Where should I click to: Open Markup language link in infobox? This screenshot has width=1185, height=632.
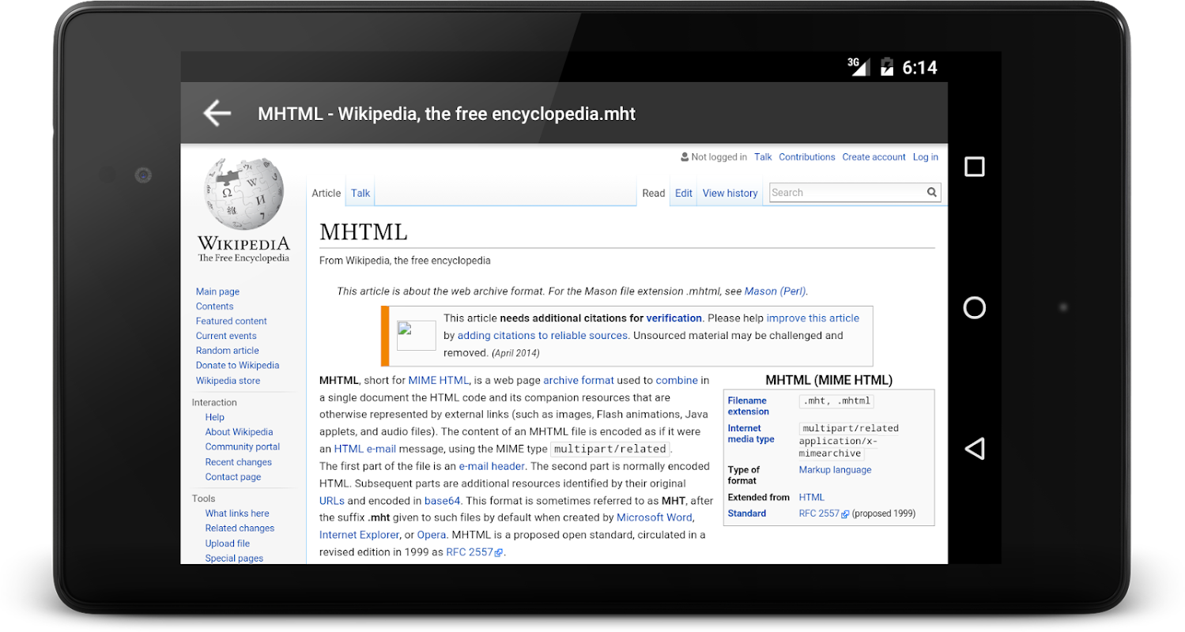click(835, 470)
